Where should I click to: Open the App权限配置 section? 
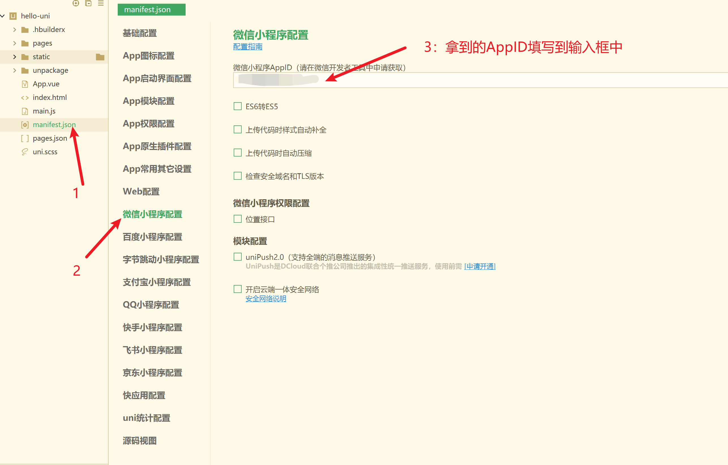pyautogui.click(x=149, y=124)
